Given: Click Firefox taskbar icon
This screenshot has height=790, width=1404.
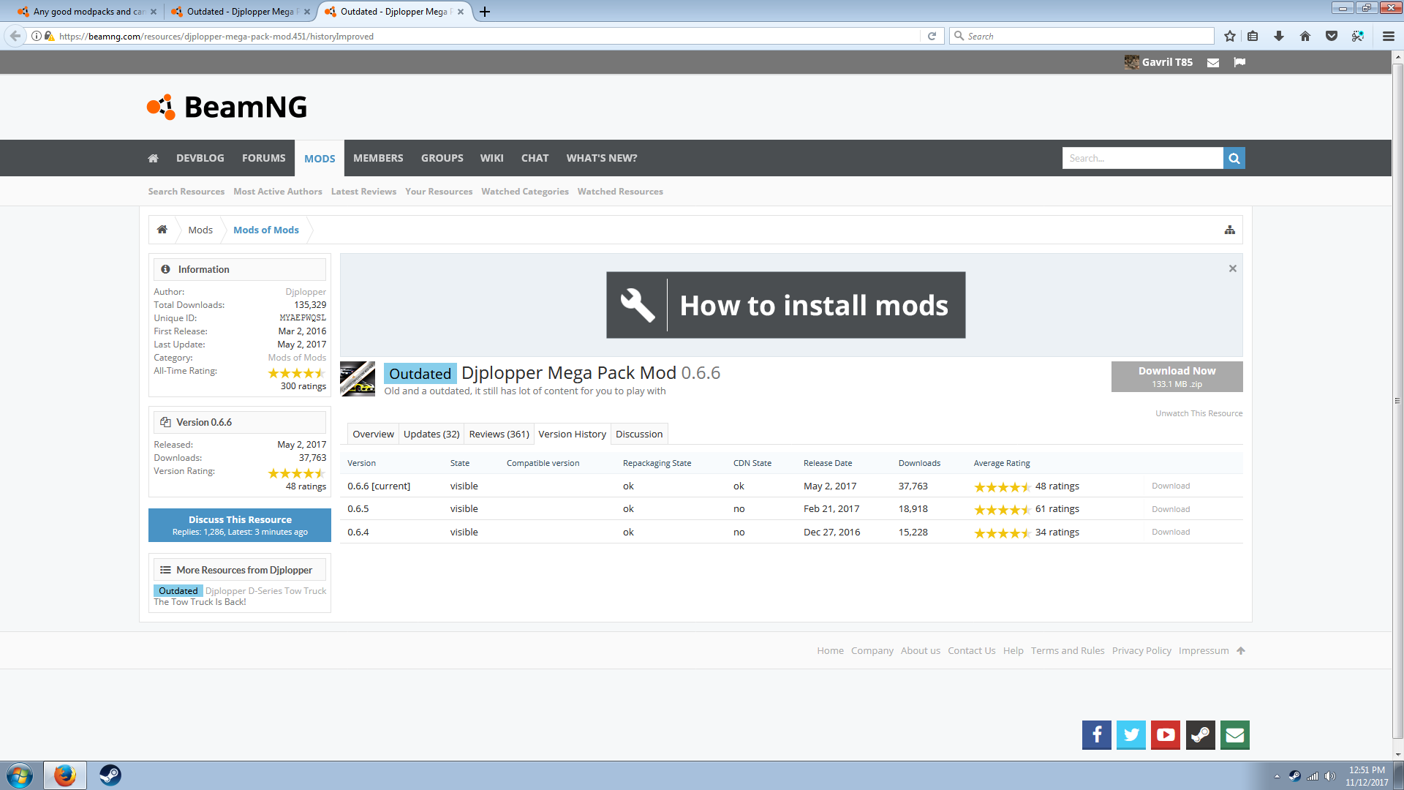Looking at the screenshot, I should (x=65, y=775).
